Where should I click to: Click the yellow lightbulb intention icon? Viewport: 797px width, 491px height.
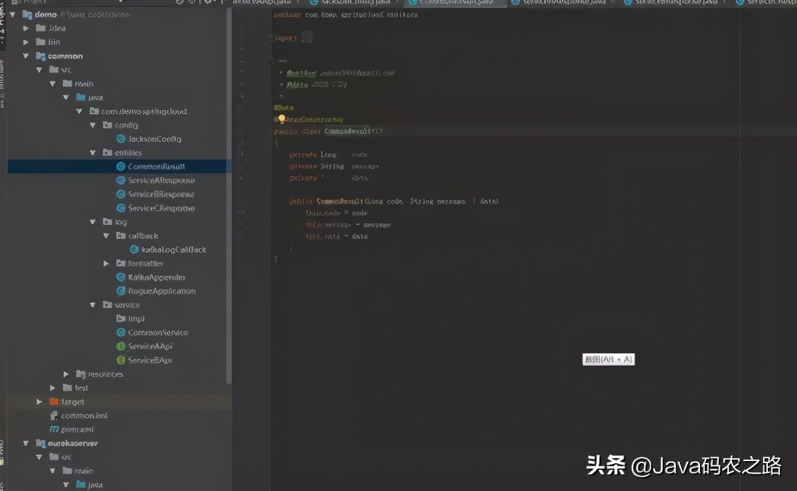coord(281,119)
